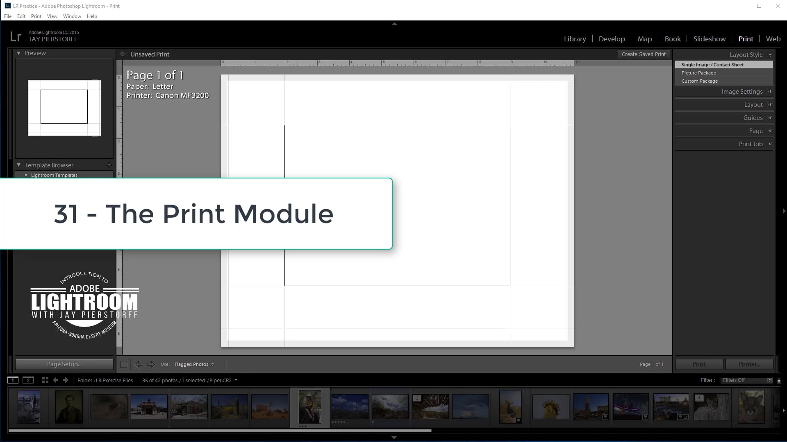Click the right navigation arrow in the print toolbar
The image size is (787, 442).
[151, 364]
